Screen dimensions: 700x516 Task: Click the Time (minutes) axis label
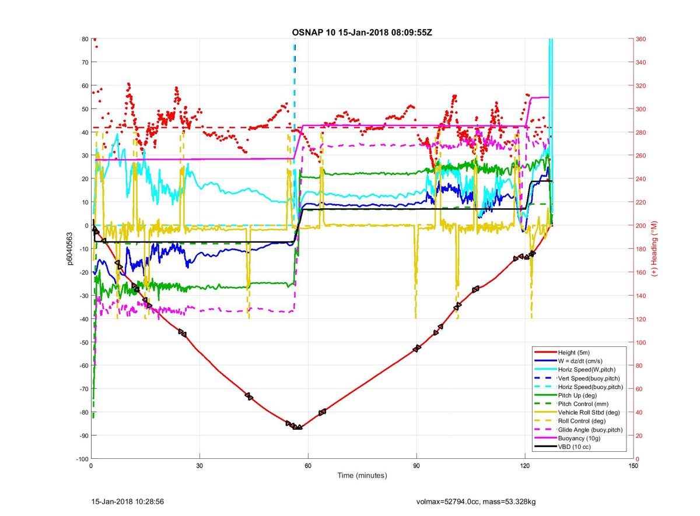tap(362, 476)
